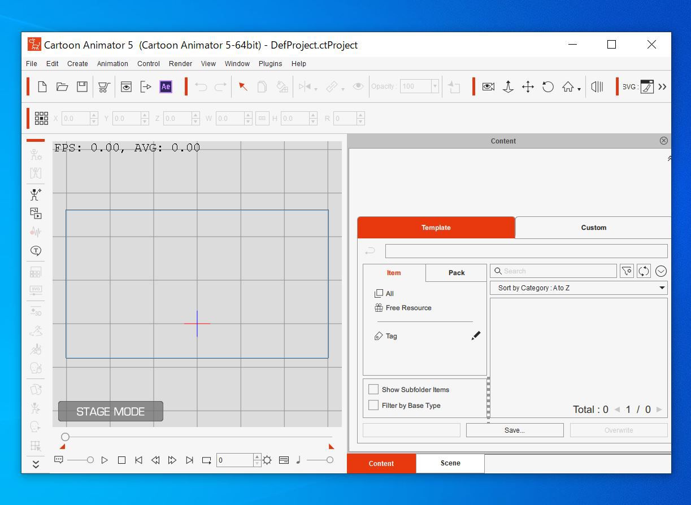Expand the toolbar overflow double-chevron
The image size is (691, 505).
click(x=662, y=86)
